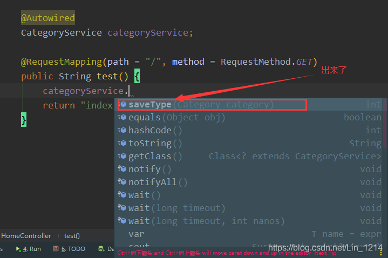Click the Next Tip link
This screenshot has height=258, width=388.
click(x=325, y=253)
